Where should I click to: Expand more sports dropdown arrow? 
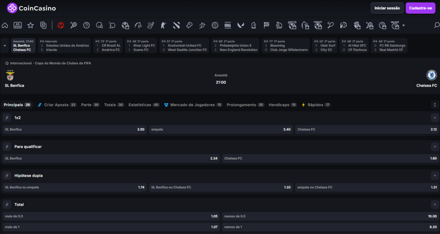403,25
